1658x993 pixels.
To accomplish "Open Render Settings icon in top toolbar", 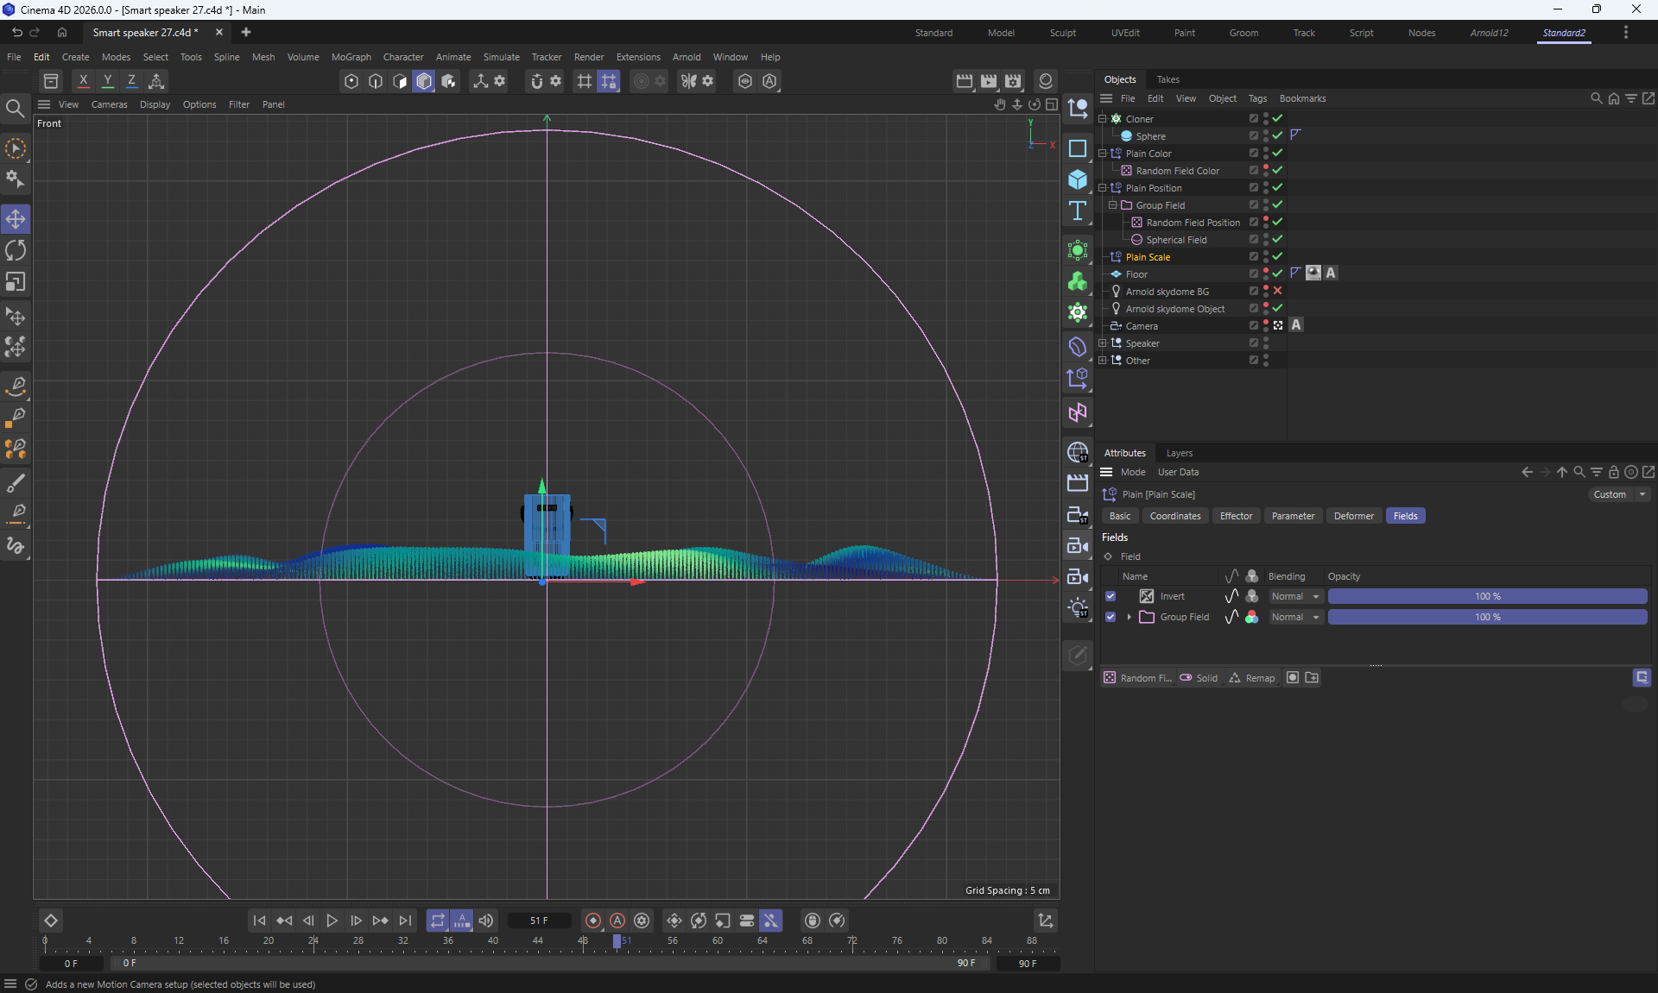I will [1013, 81].
